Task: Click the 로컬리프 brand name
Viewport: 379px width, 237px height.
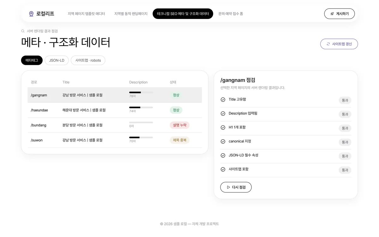Action: (x=45, y=14)
